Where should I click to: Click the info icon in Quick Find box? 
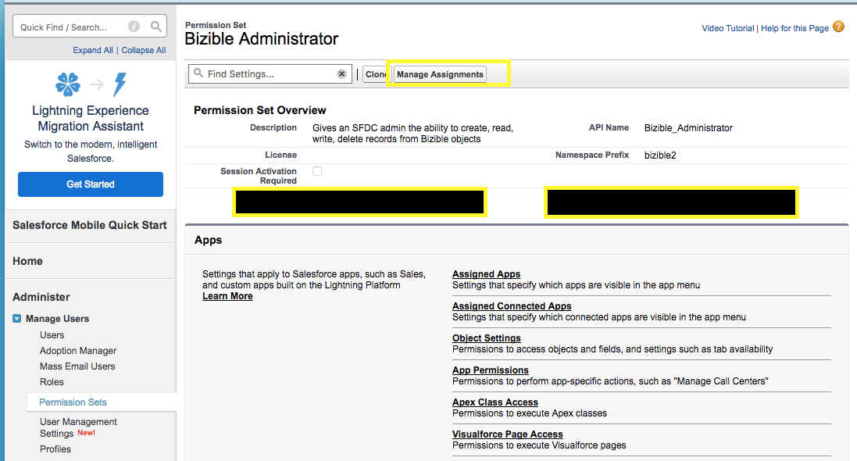click(134, 26)
